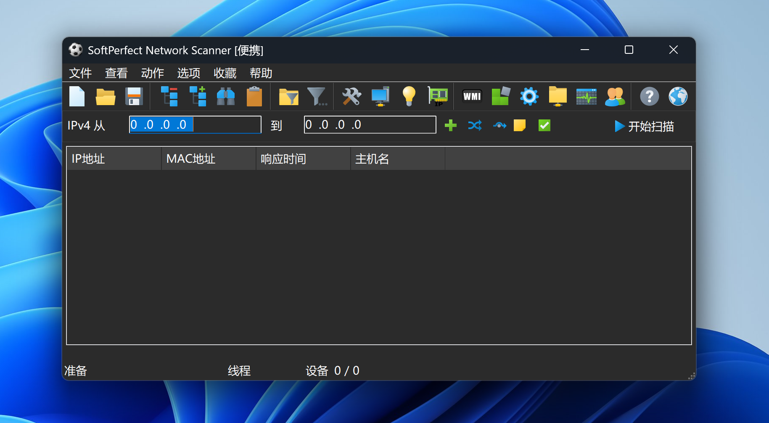The width and height of the screenshot is (769, 423).
Task: Click the green pulse graph monitor icon
Action: (x=587, y=96)
